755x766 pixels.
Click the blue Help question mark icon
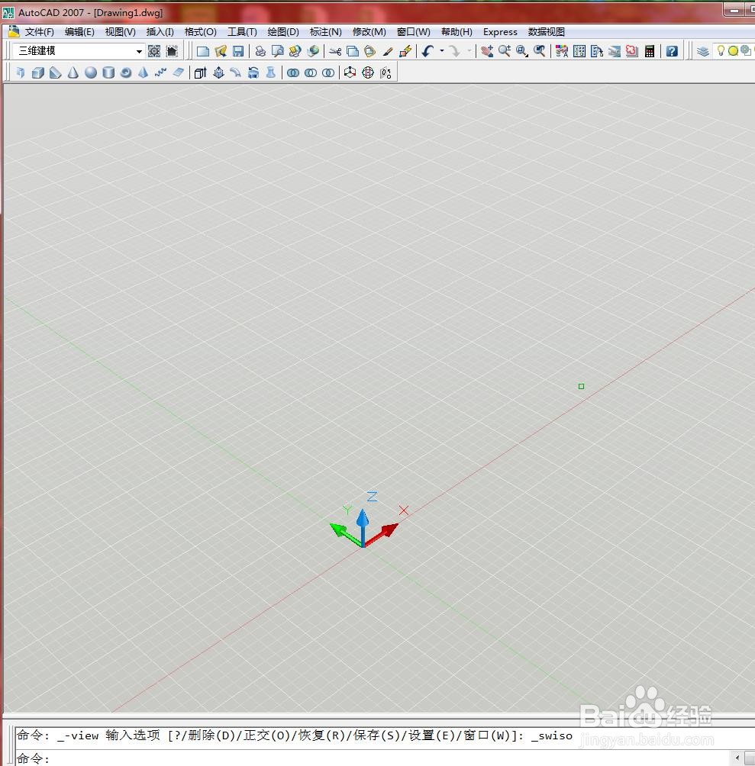[x=672, y=51]
